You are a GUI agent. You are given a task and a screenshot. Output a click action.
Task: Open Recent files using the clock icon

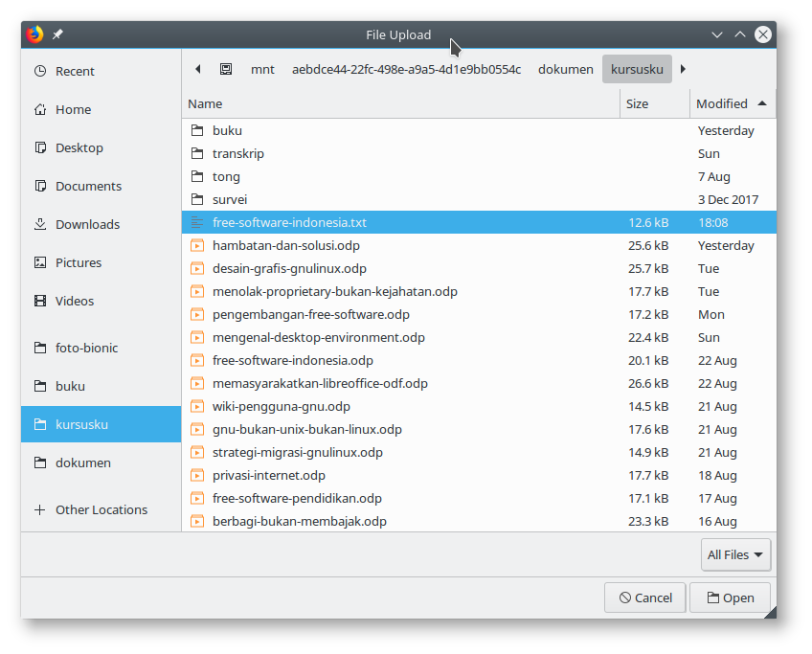(x=40, y=71)
